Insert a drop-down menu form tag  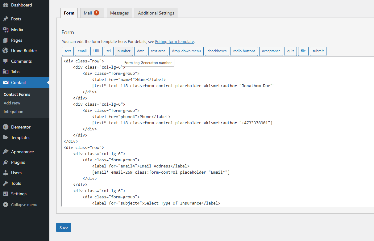[186, 51]
